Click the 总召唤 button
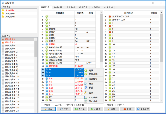Viewport: 166px width, 114px height. [x=80, y=109]
